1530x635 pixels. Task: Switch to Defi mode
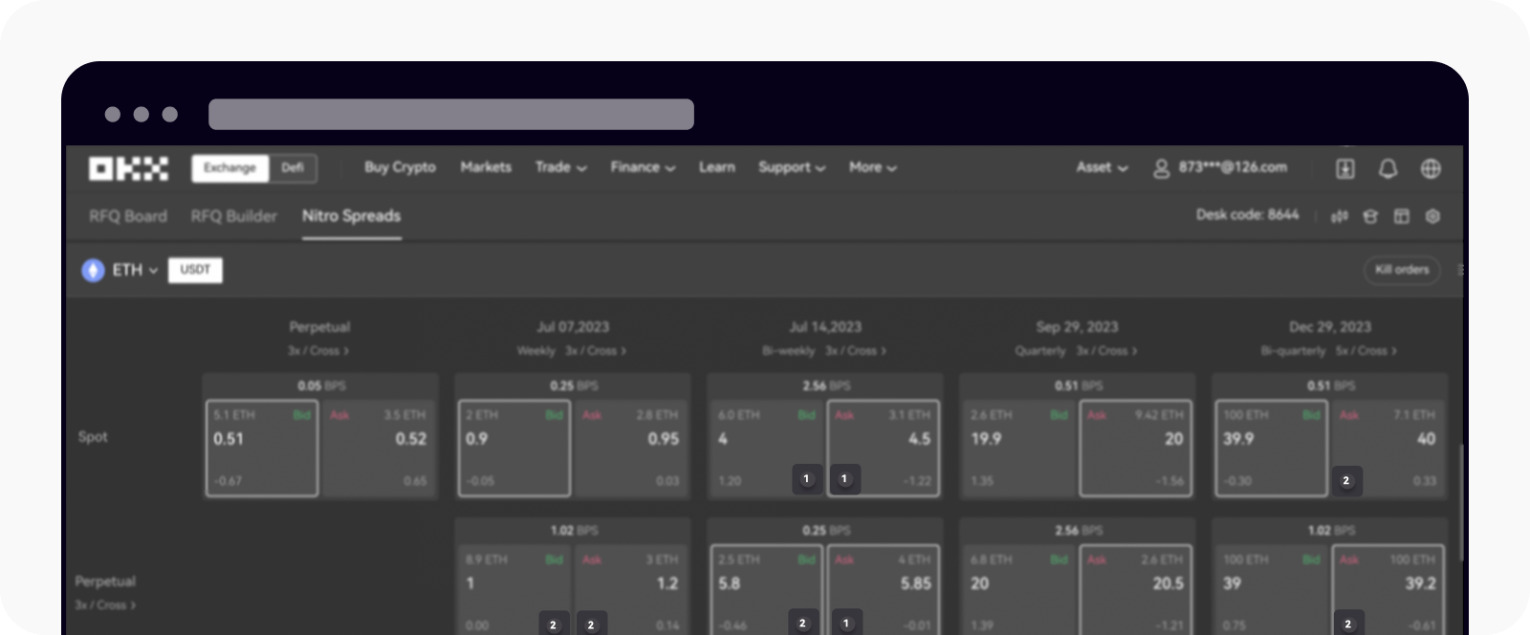pos(293,168)
